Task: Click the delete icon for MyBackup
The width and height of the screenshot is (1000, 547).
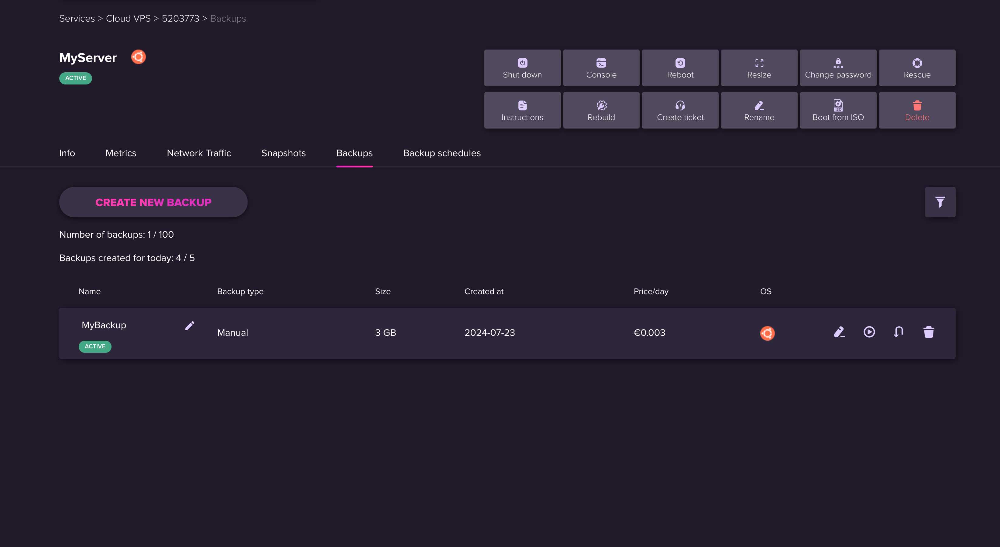Action: 928,332
